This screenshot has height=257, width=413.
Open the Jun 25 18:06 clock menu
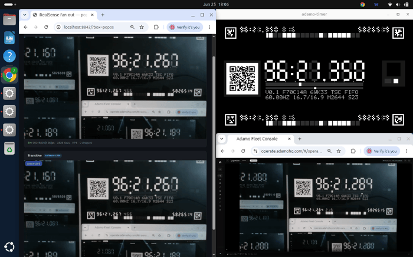pyautogui.click(x=216, y=5)
